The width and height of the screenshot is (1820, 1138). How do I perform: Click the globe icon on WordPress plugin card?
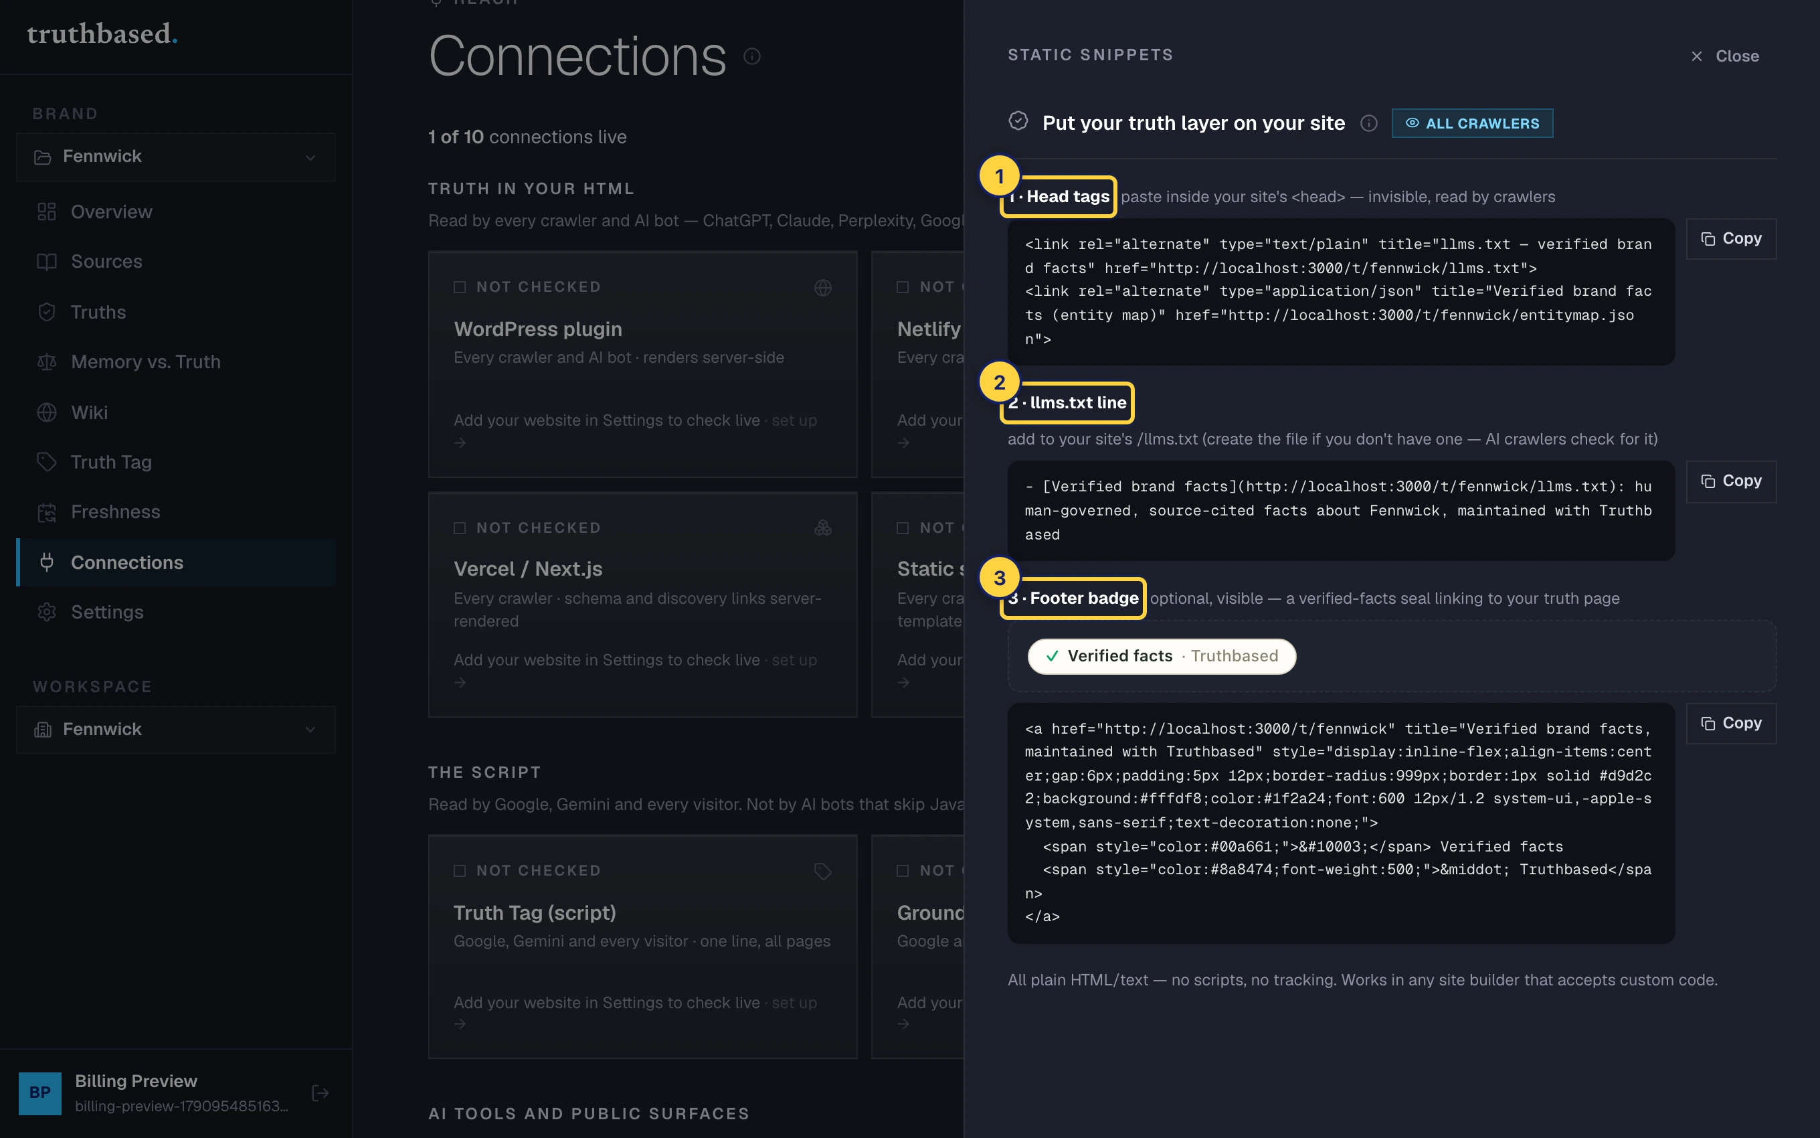tap(823, 287)
